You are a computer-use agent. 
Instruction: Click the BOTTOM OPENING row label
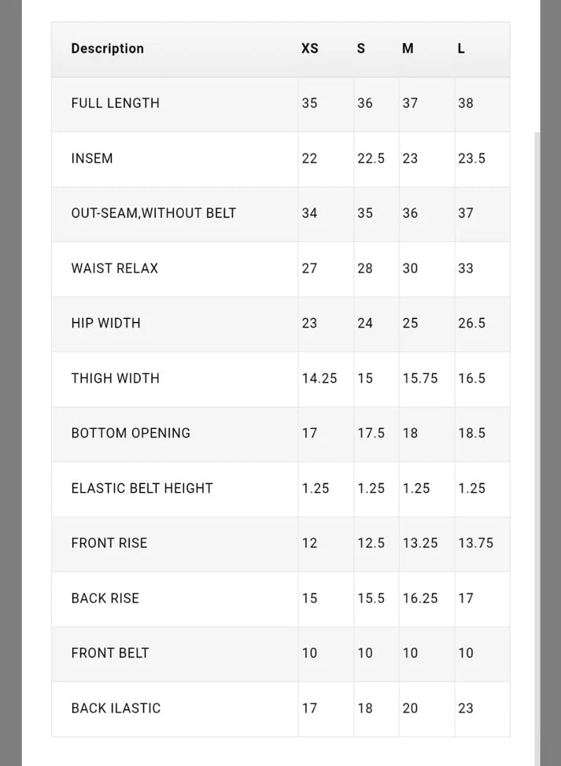tap(131, 433)
